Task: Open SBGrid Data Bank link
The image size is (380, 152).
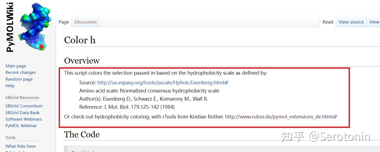Action: [x=22, y=113]
